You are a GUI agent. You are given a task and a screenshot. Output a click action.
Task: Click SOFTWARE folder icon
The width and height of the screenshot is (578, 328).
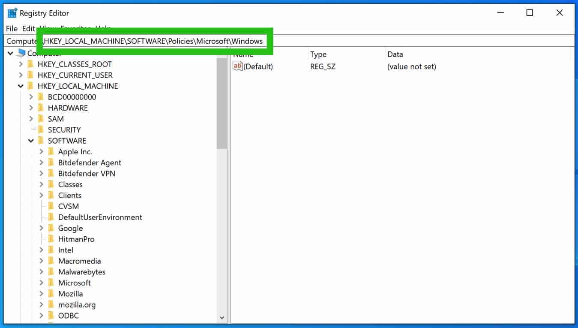coord(41,141)
